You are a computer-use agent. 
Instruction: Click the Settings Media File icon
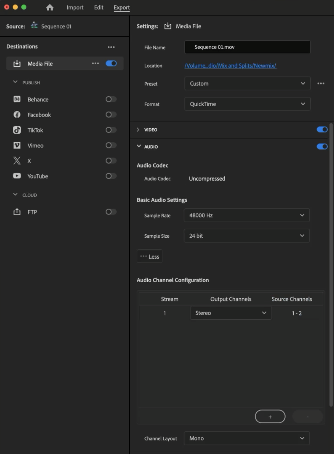(168, 26)
